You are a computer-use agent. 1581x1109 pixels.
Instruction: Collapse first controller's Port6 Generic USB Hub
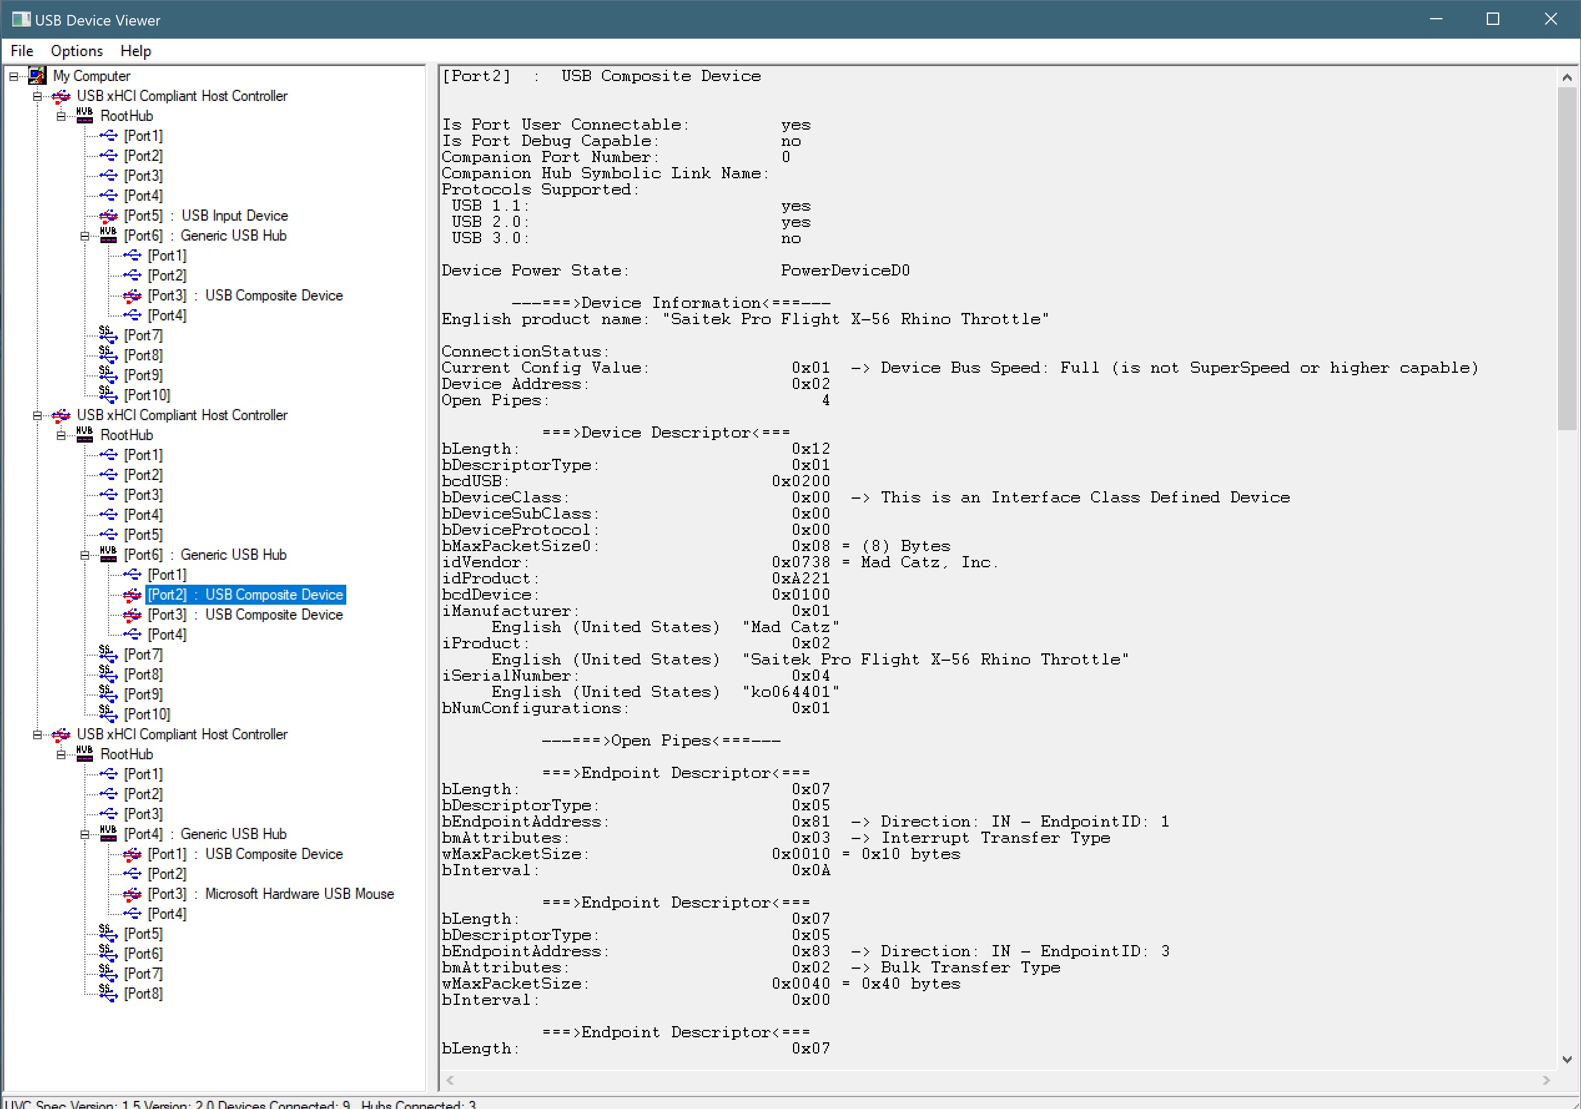(85, 236)
